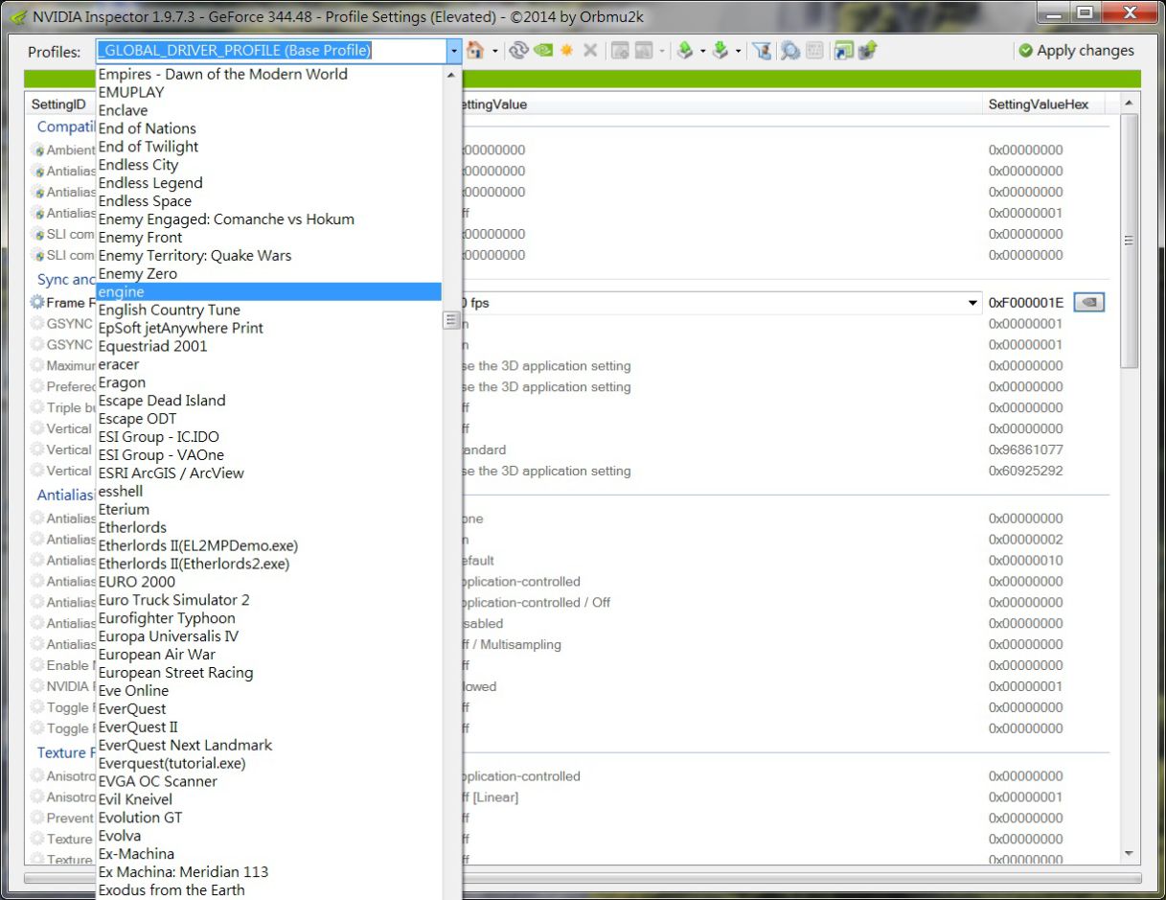Collapse the Profiles combo box arrow
The width and height of the screenshot is (1166, 900).
[453, 51]
